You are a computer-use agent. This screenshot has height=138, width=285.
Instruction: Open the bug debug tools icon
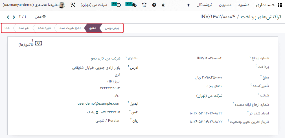point(163,5)
